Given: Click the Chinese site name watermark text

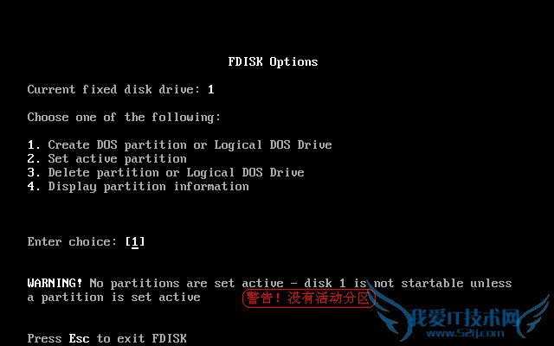Looking at the screenshot, I should 465,318.
